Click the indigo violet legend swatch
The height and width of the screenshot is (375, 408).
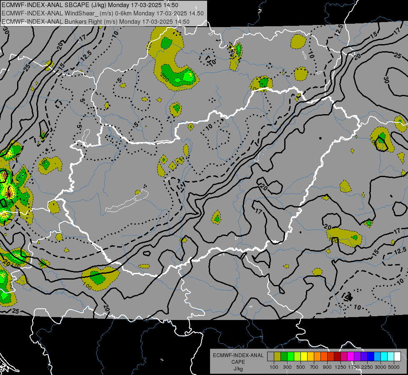click(364, 357)
